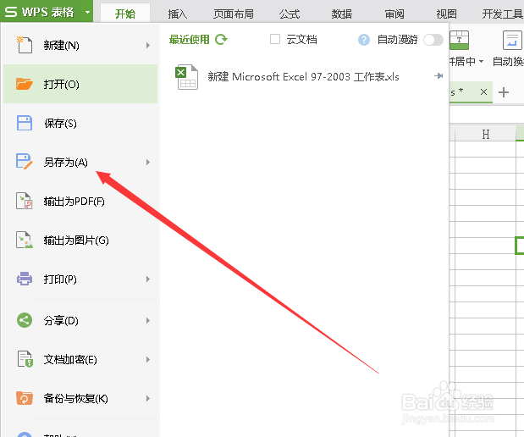Select column H header

click(486, 134)
